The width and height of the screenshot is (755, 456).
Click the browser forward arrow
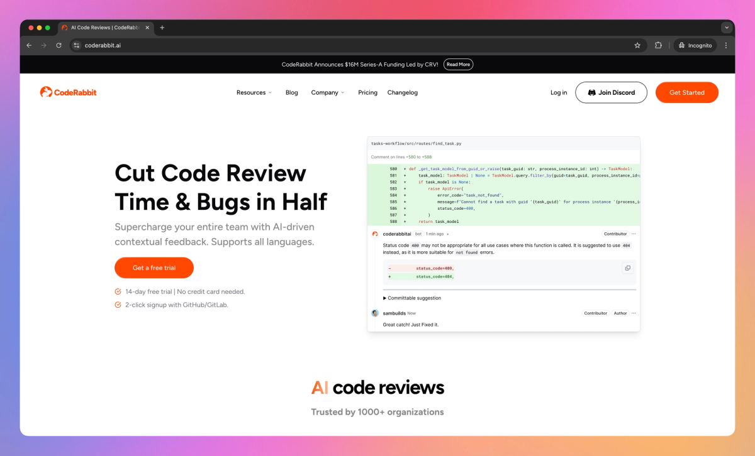tap(44, 45)
